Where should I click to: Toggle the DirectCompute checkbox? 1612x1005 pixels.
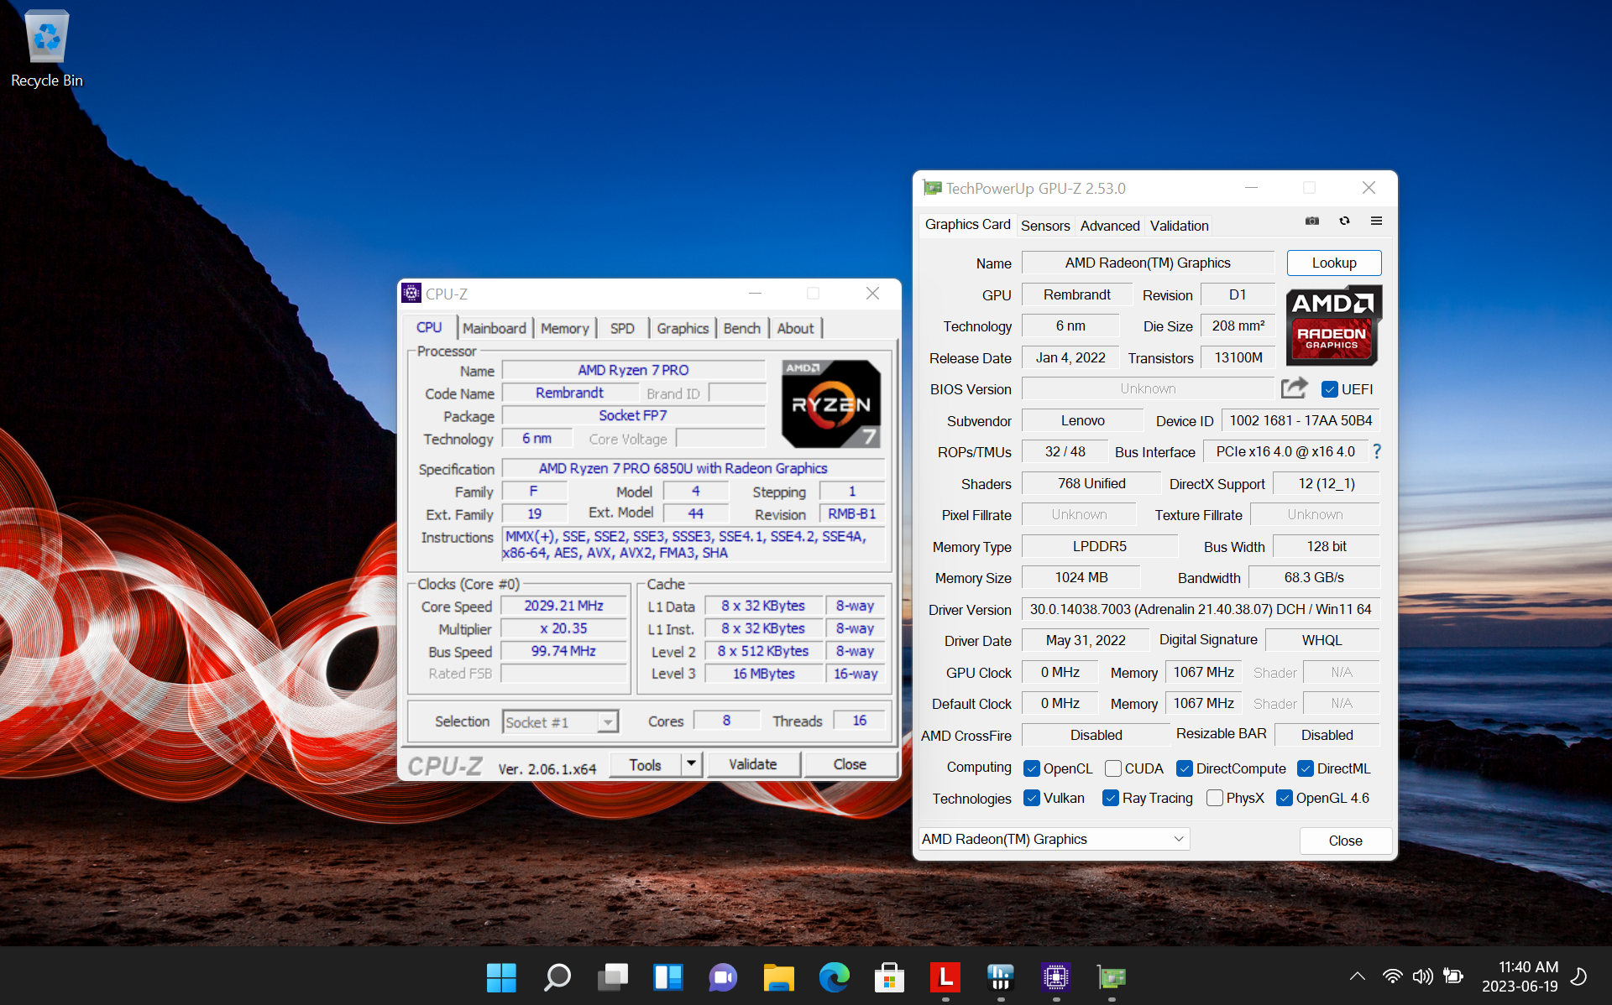coord(1185,768)
